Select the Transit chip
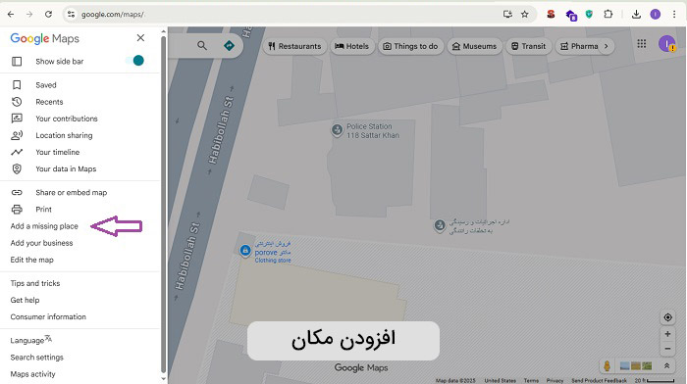 click(x=528, y=46)
